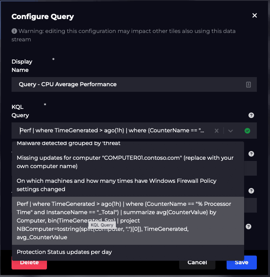Click inside the KQL Query combo box
Viewport: 270px width, 277px height.
(x=112, y=131)
